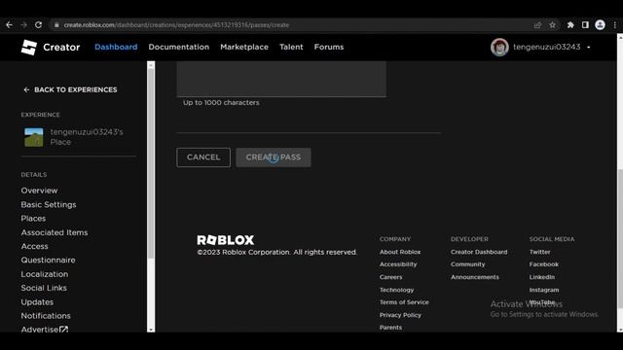Open Parents footer link

click(x=390, y=328)
